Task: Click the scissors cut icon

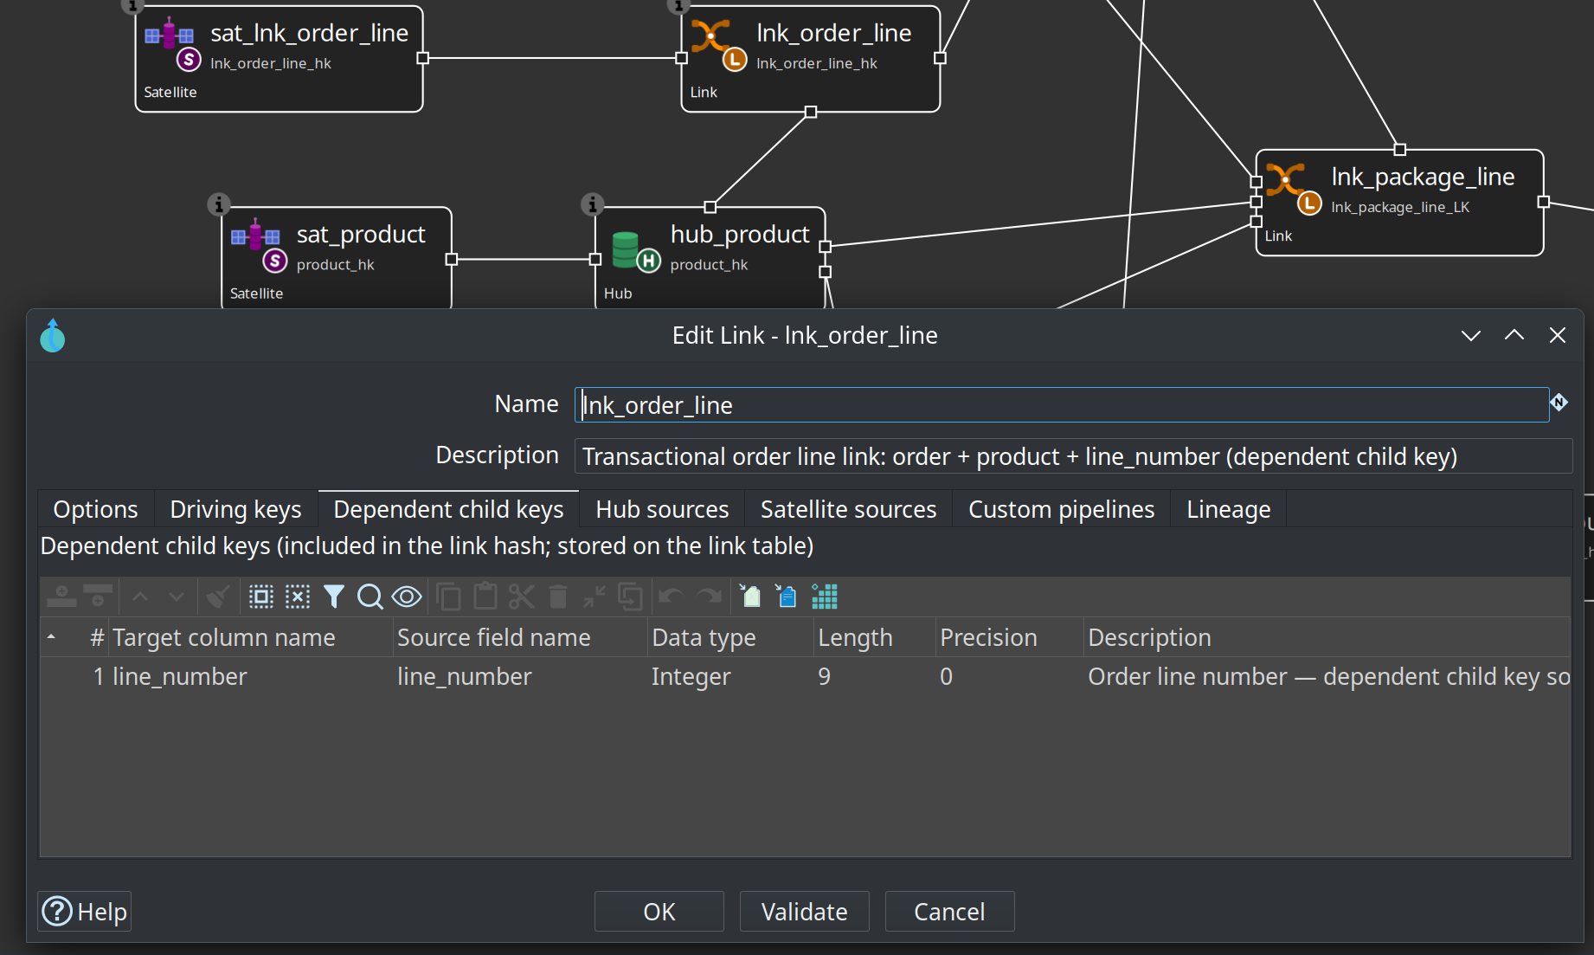Action: click(x=522, y=597)
